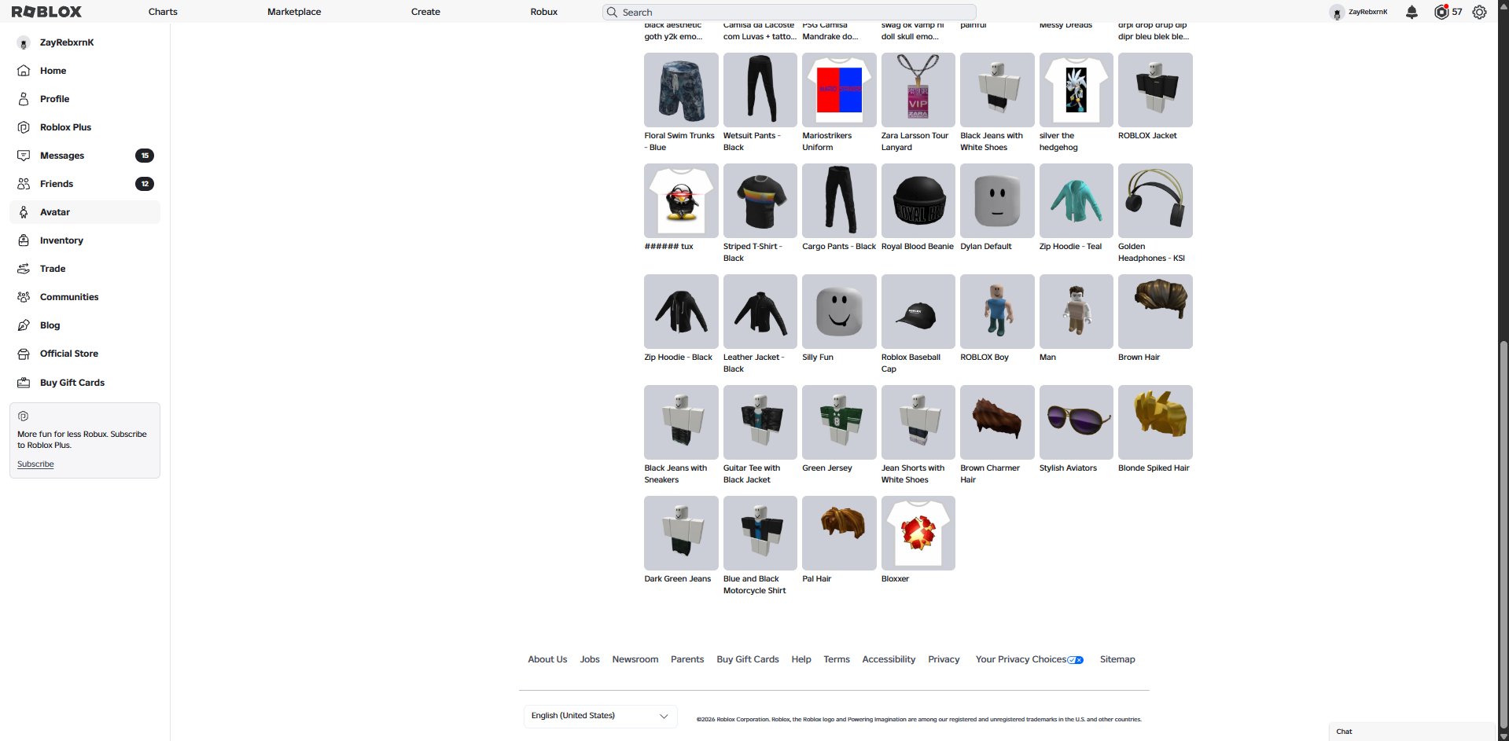This screenshot has width=1509, height=741.
Task: Click the Roblox logo
Action: (x=46, y=12)
